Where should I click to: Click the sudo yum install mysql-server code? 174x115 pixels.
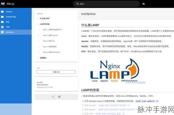click(x=118, y=110)
